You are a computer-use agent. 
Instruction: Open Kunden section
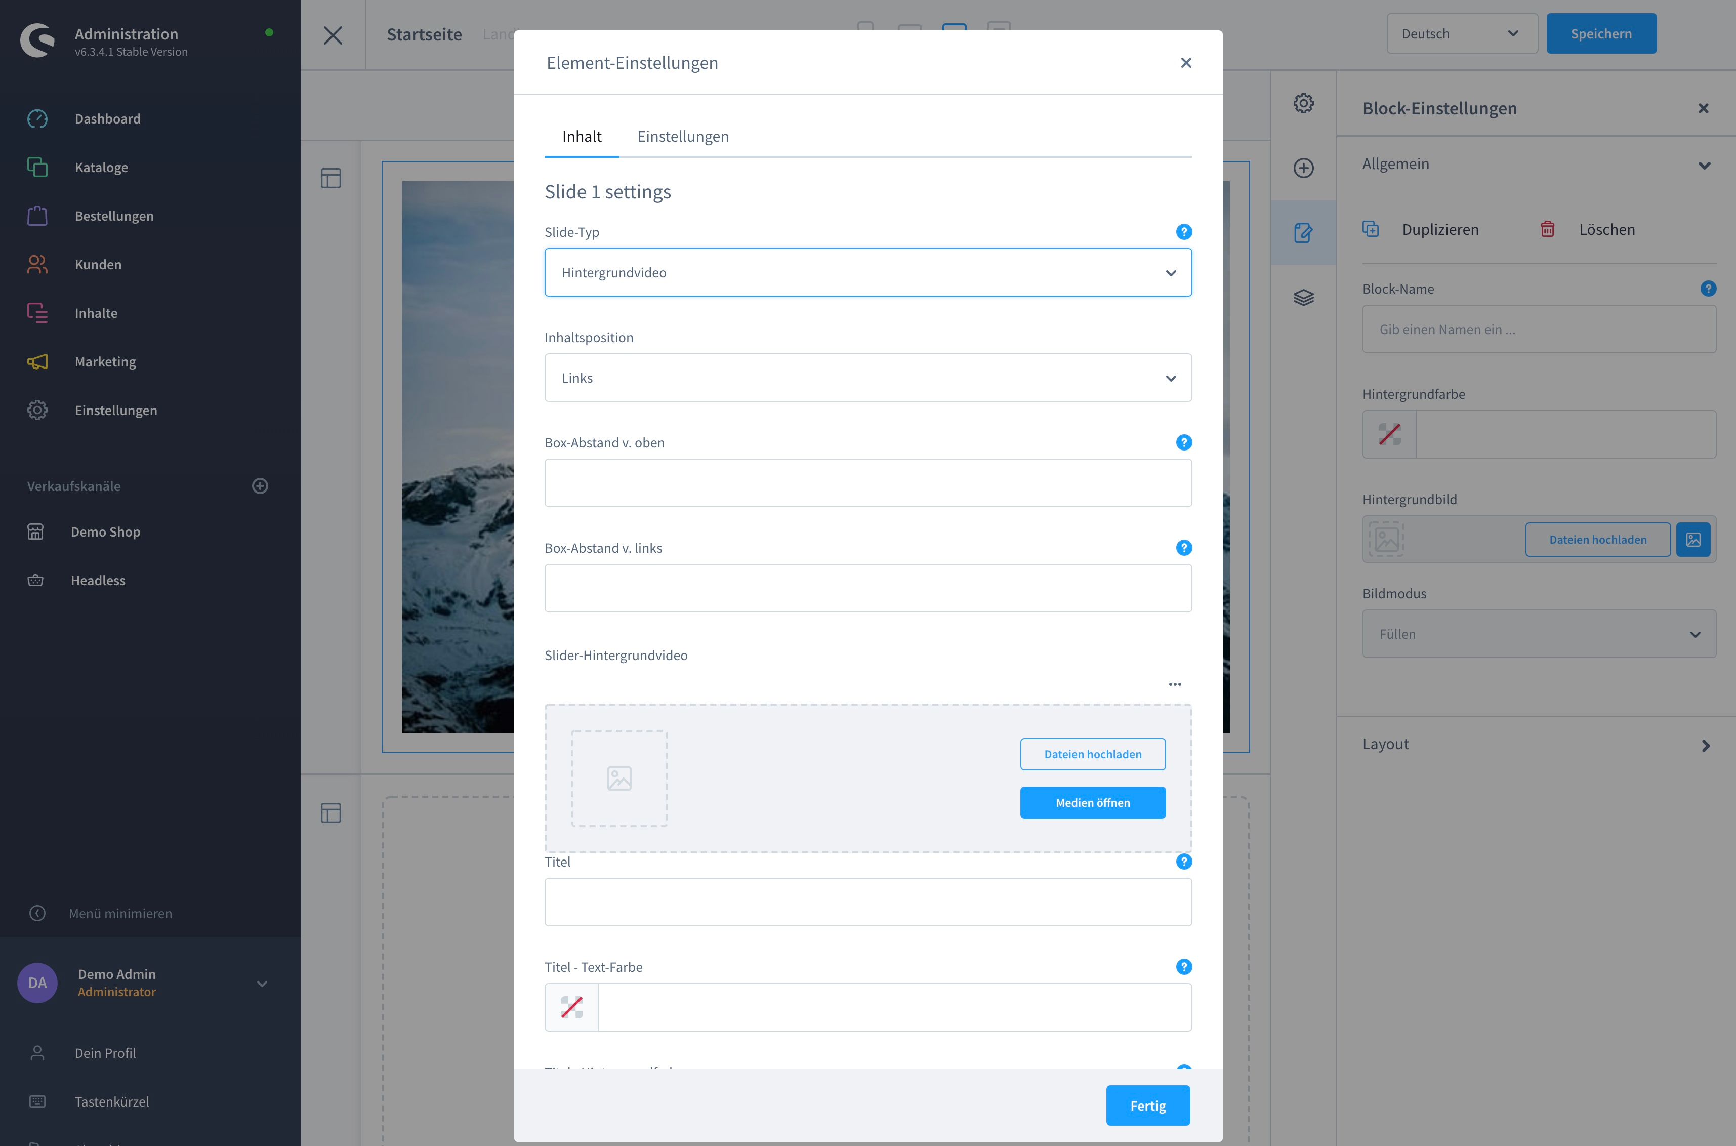(x=98, y=265)
